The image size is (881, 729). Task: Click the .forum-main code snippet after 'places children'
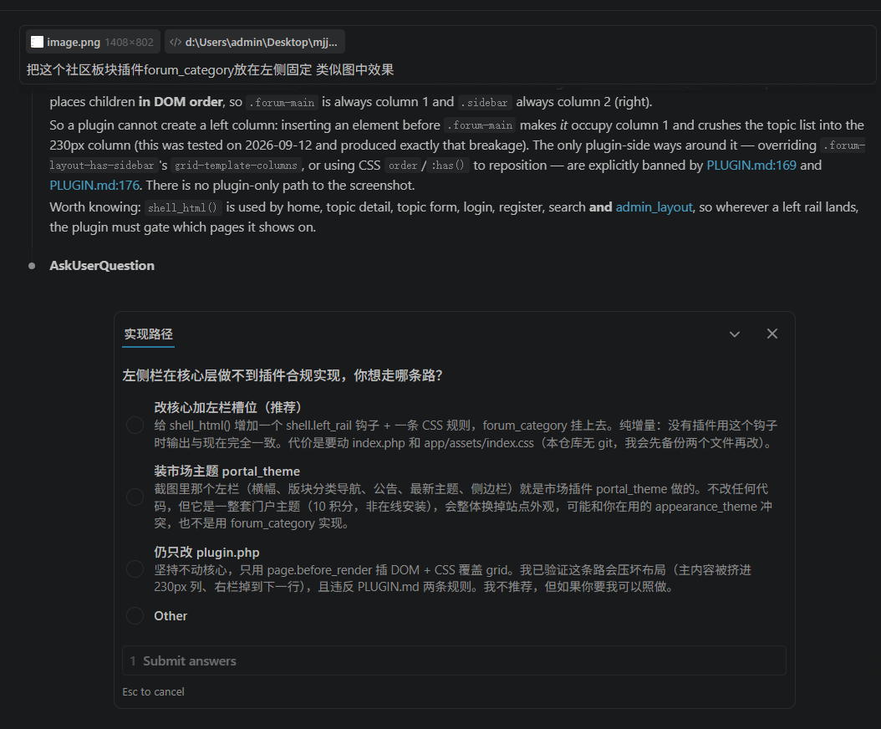tap(282, 102)
